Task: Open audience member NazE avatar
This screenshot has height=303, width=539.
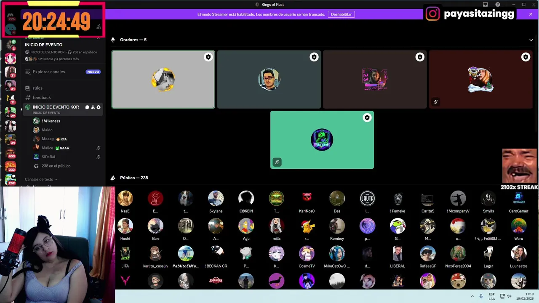Action: pos(125,198)
